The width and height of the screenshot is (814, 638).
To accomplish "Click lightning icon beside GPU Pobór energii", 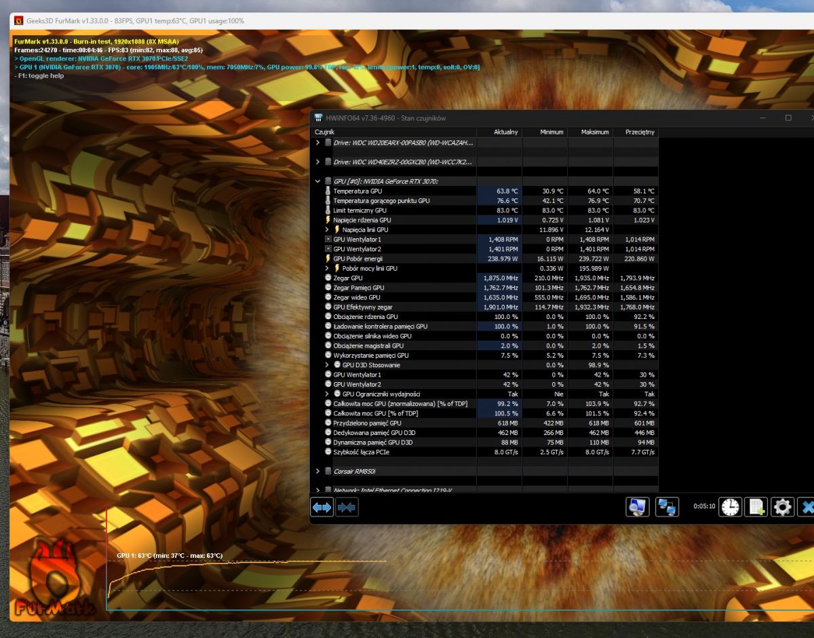I will point(328,259).
